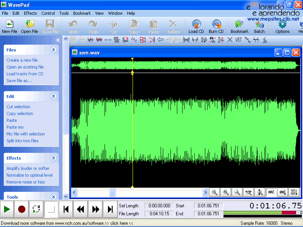The image size is (303, 227).
Task: Click 'Open an existing file' link
Action: tap(25, 67)
